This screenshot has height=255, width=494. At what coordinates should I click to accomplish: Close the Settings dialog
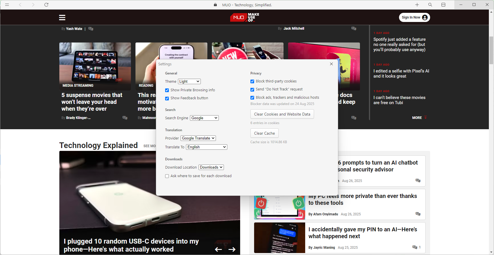point(331,64)
